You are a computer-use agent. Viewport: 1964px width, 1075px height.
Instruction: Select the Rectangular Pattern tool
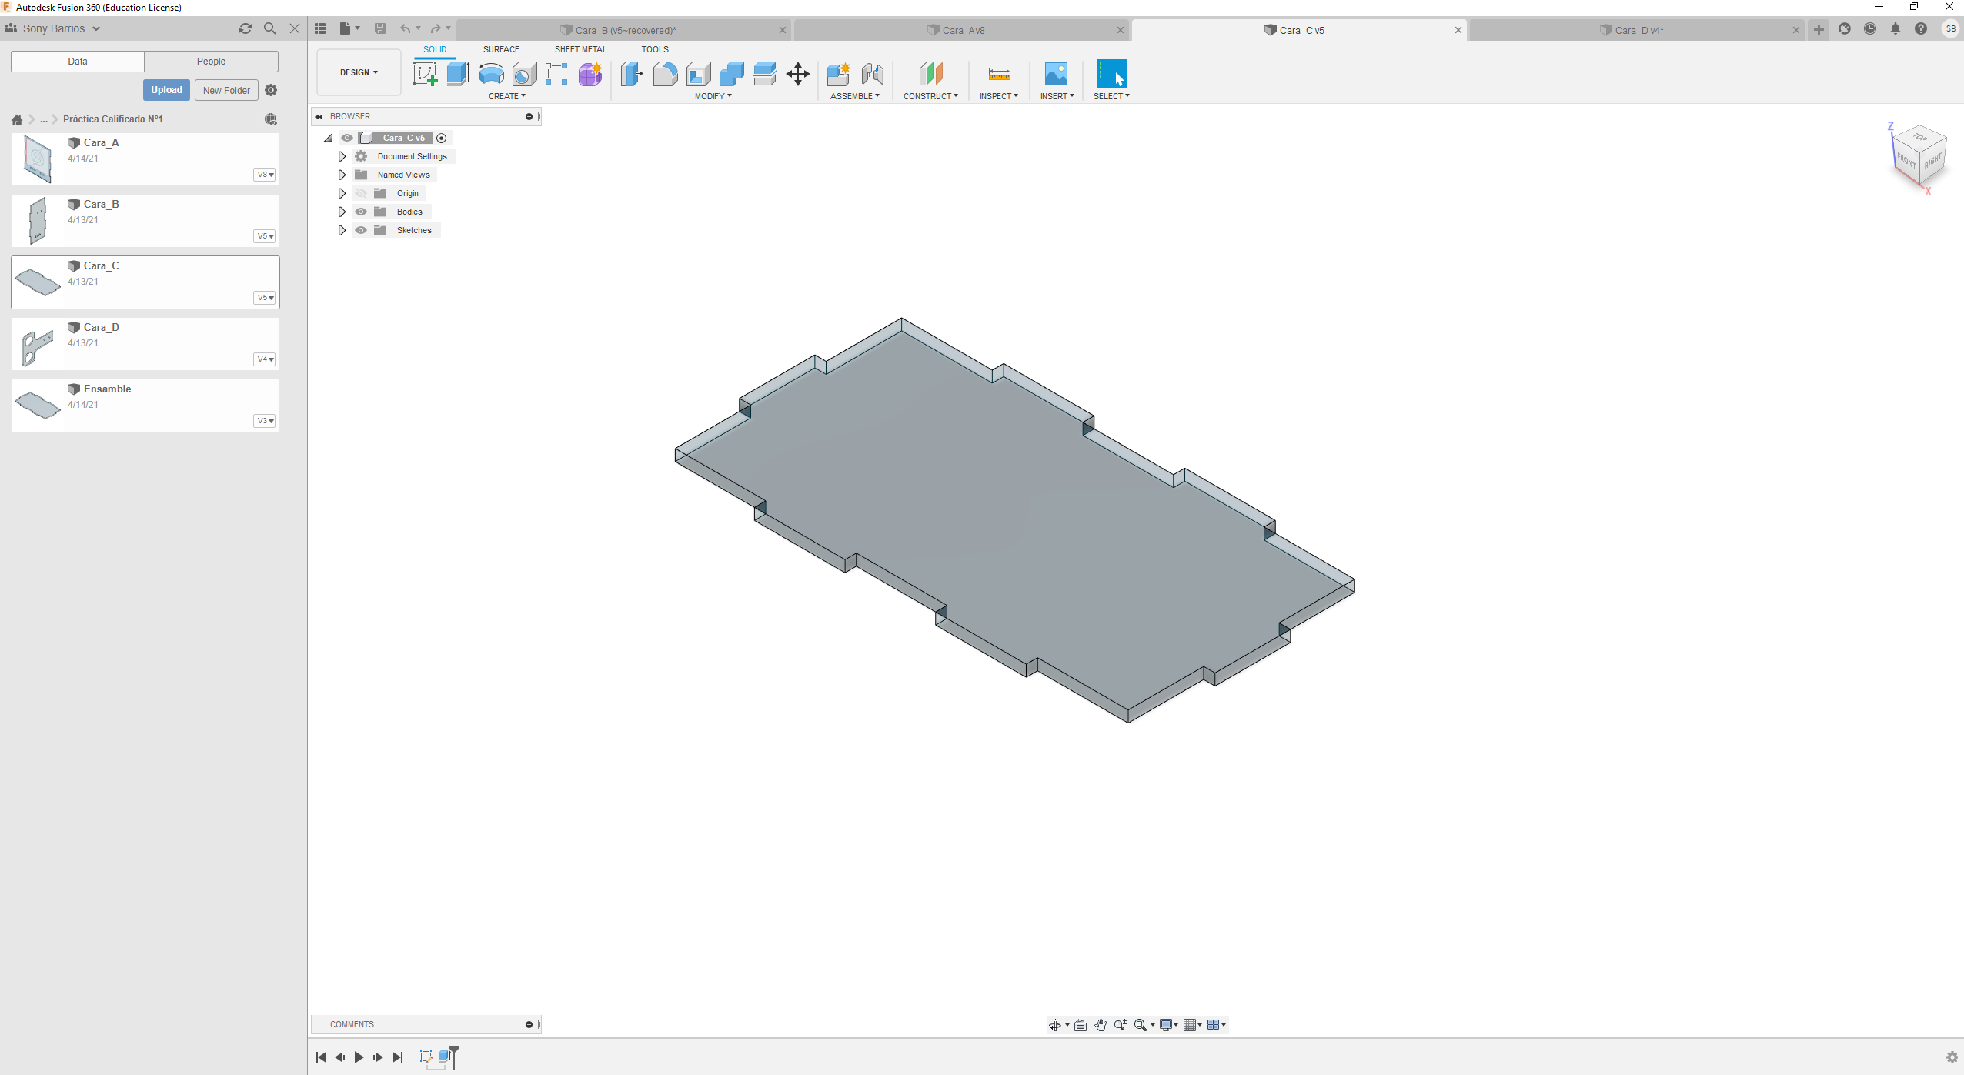[556, 74]
